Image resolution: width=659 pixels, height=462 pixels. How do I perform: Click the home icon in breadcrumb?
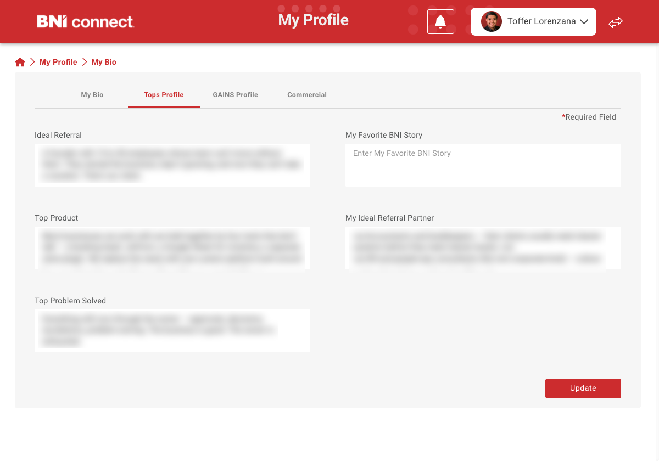(x=20, y=62)
